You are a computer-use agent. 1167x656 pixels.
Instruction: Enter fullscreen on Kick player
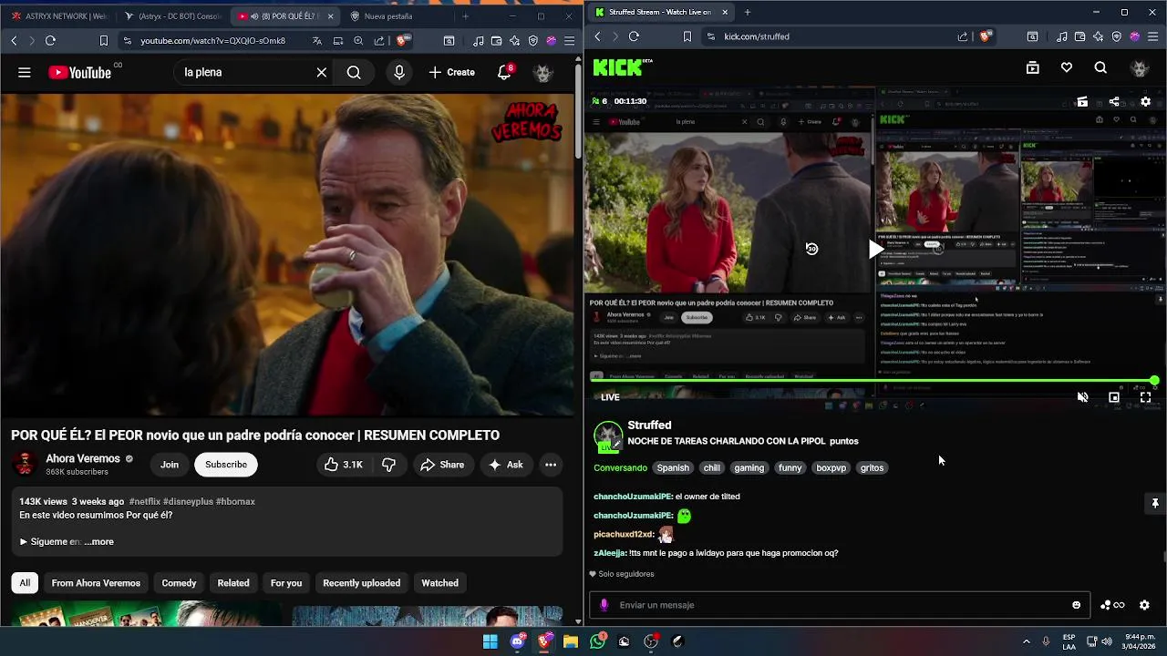(1145, 397)
